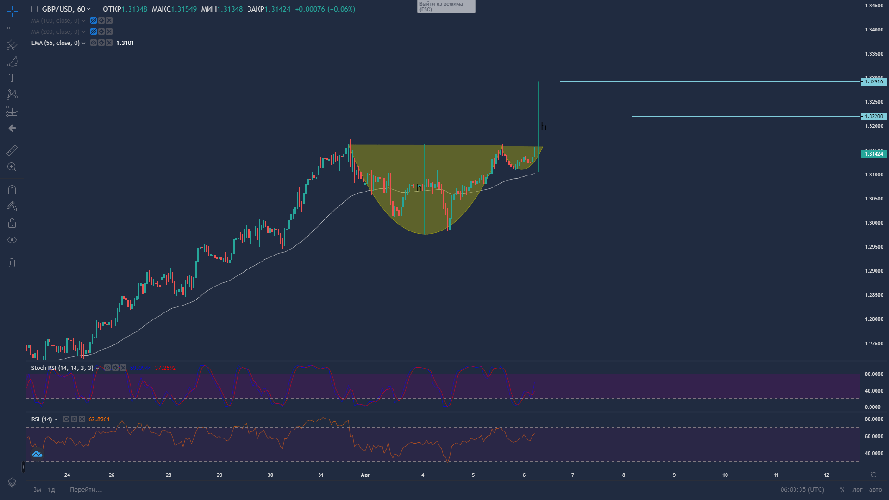889x500 pixels.
Task: Remove the MA 200 indicator
Action: (x=109, y=31)
